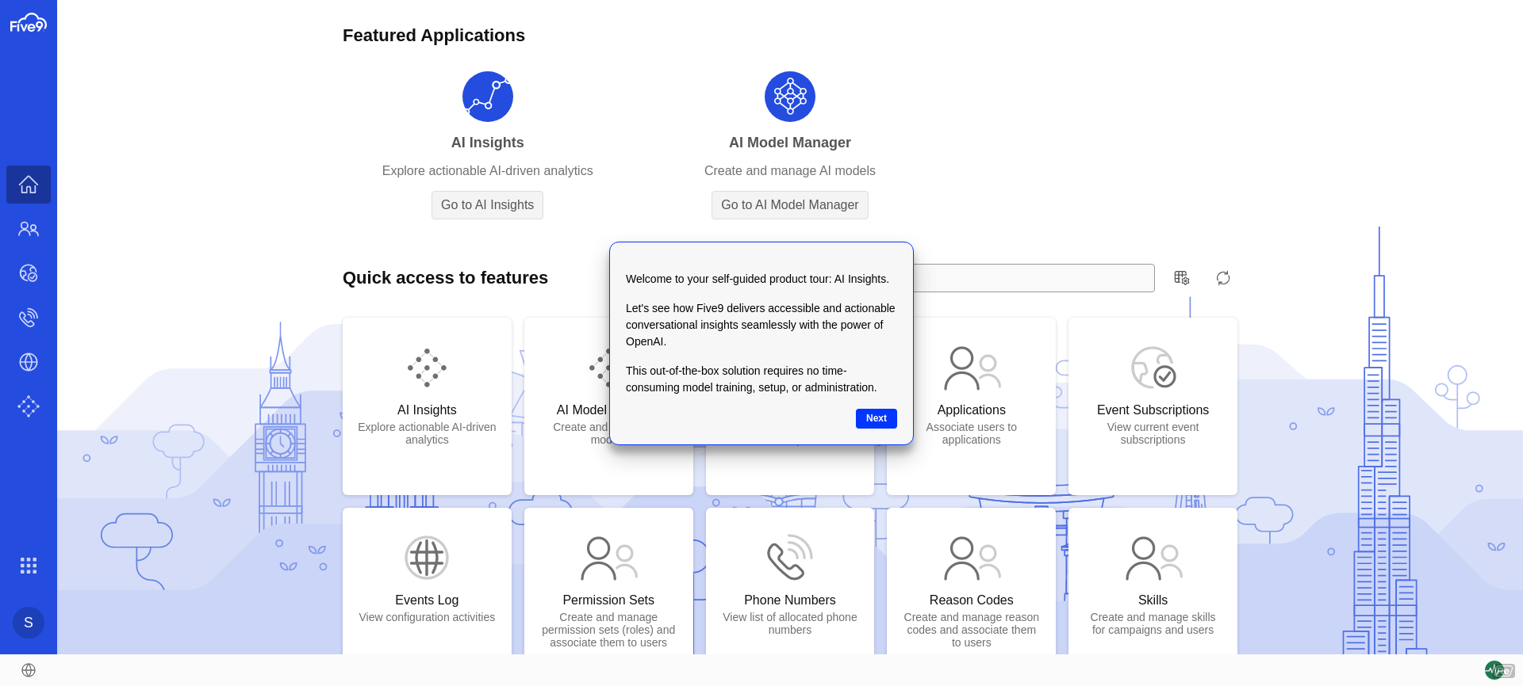Click the language globe in bottom bar
Image resolution: width=1523 pixels, height=686 pixels.
[29, 670]
